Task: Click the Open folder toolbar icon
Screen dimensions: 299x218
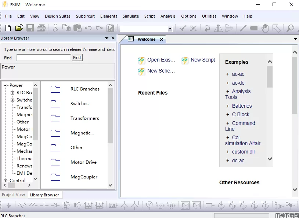Action: click(x=19, y=28)
